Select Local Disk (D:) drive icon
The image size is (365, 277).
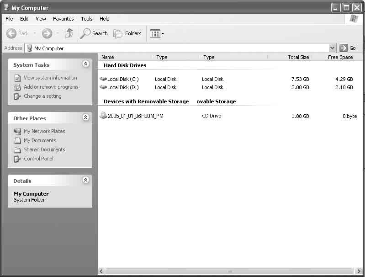pyautogui.click(x=103, y=87)
